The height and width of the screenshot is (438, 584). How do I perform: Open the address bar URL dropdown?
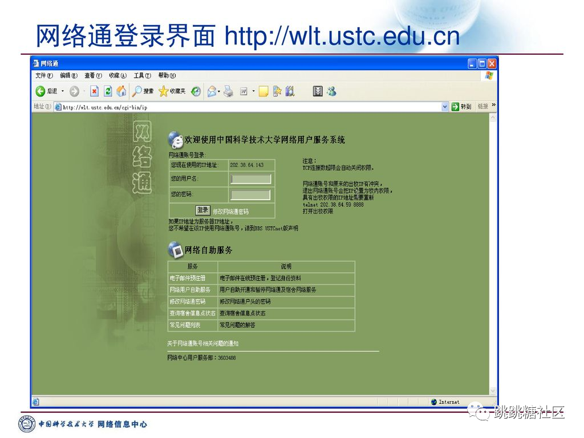(x=445, y=107)
